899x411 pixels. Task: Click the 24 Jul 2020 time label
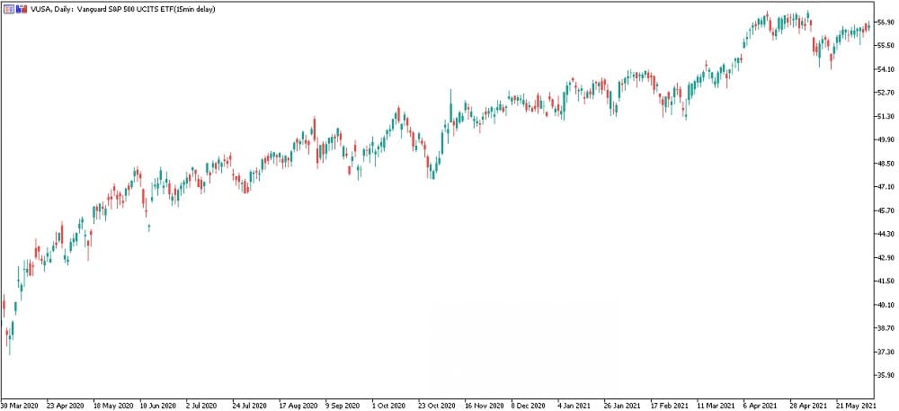pyautogui.click(x=251, y=405)
